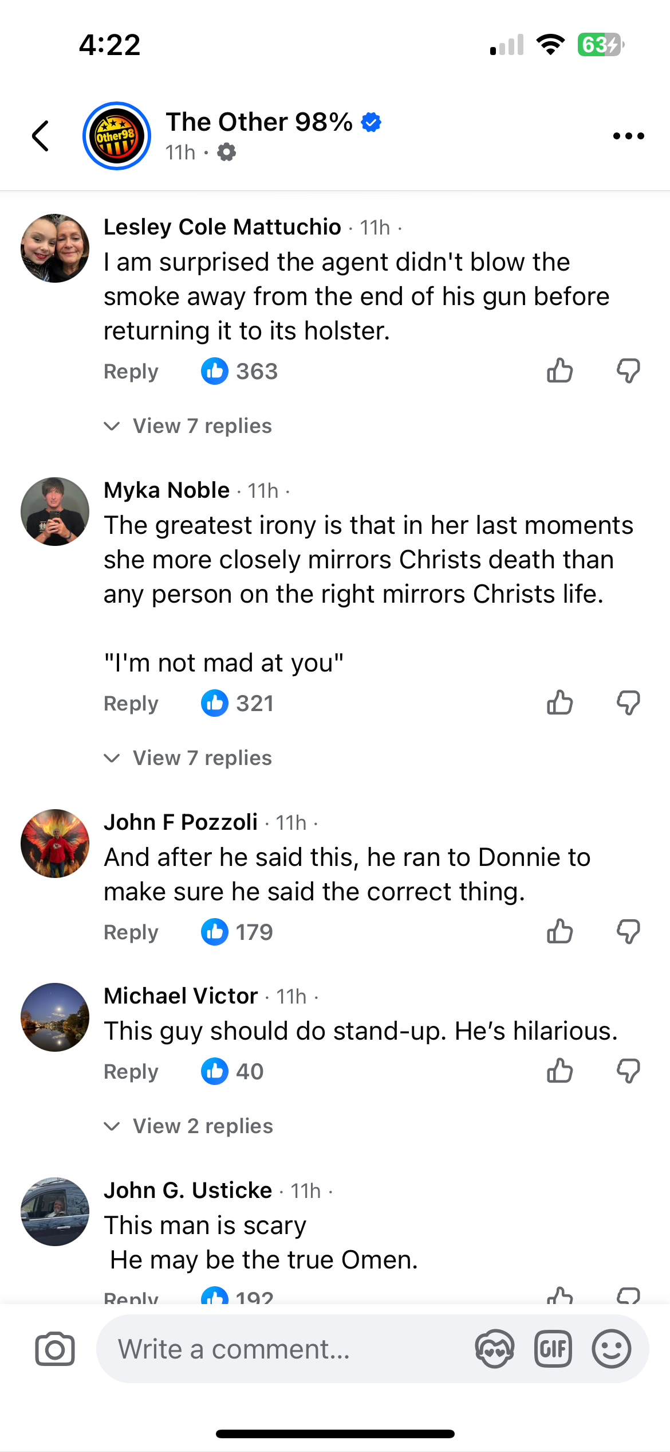The width and height of the screenshot is (670, 1452).
Task: Dislike Myka Noble's comment with thumbs down
Action: [628, 702]
